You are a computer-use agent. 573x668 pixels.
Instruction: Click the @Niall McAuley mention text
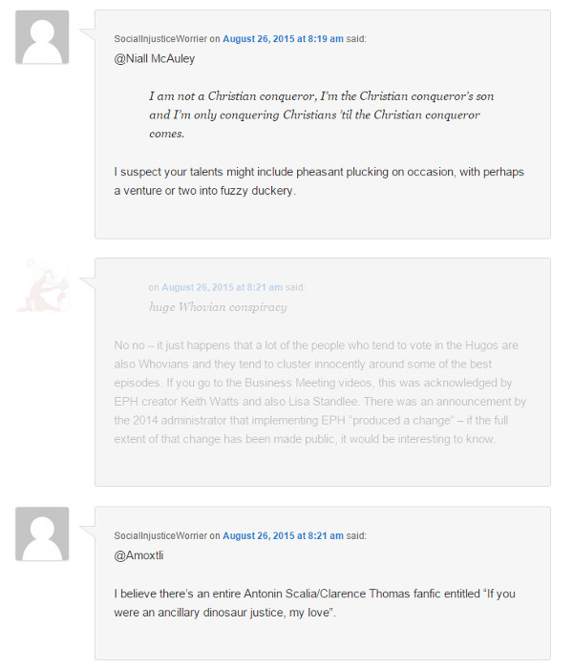[x=155, y=59]
